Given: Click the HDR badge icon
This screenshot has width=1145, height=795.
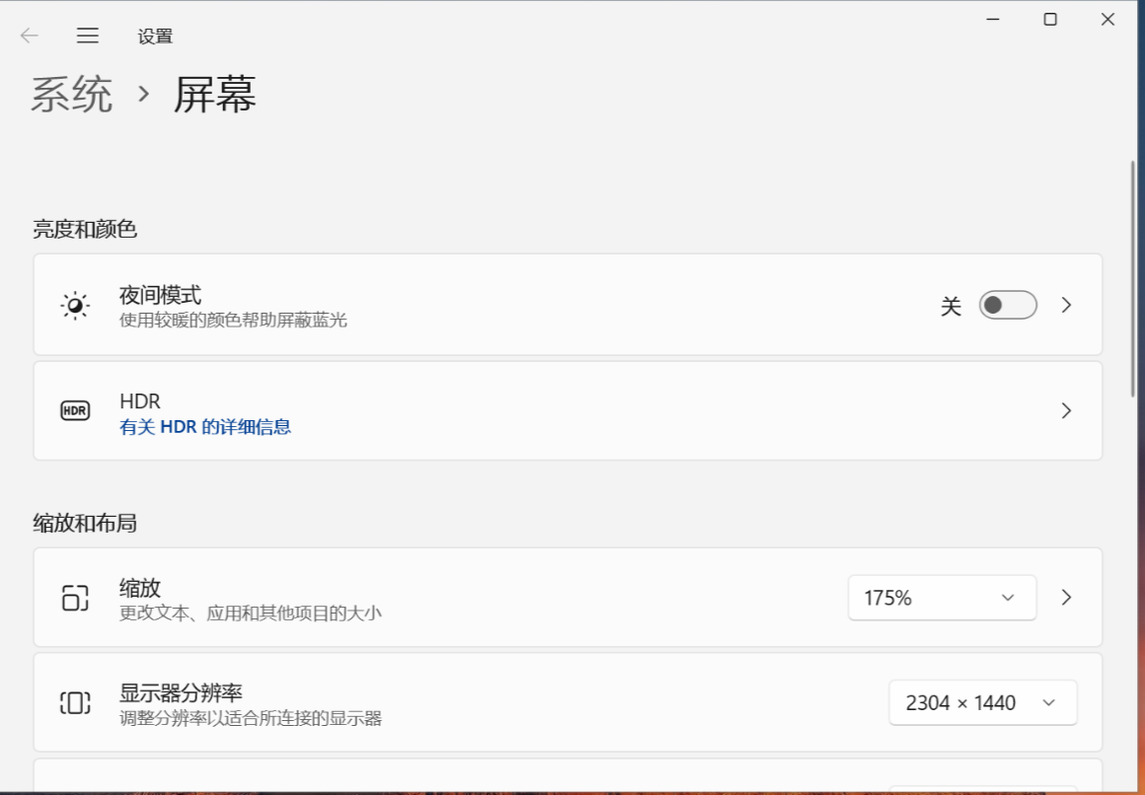Looking at the screenshot, I should (x=74, y=410).
